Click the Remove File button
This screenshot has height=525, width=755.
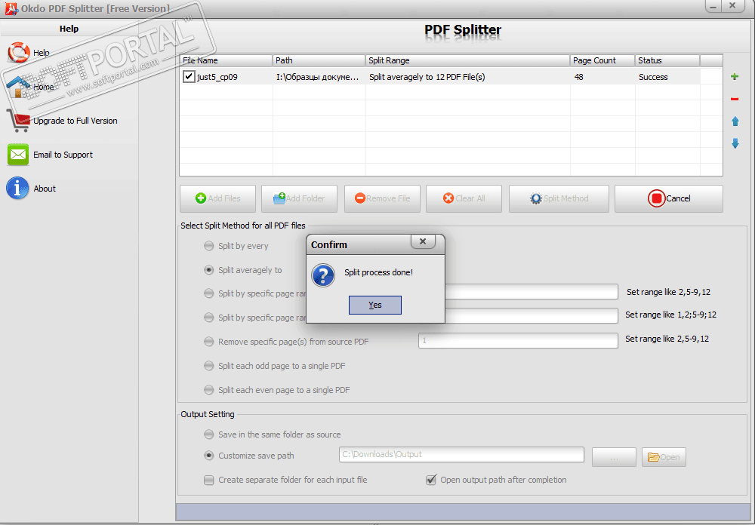[x=382, y=198]
